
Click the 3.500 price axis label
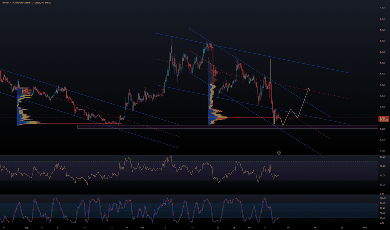[x=382, y=85]
